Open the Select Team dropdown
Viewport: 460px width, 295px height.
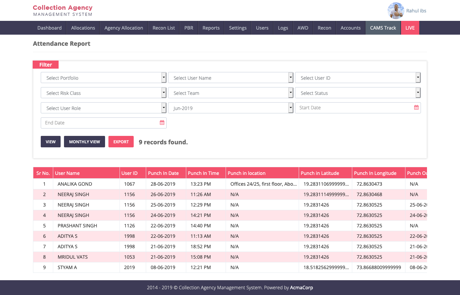[x=231, y=93]
